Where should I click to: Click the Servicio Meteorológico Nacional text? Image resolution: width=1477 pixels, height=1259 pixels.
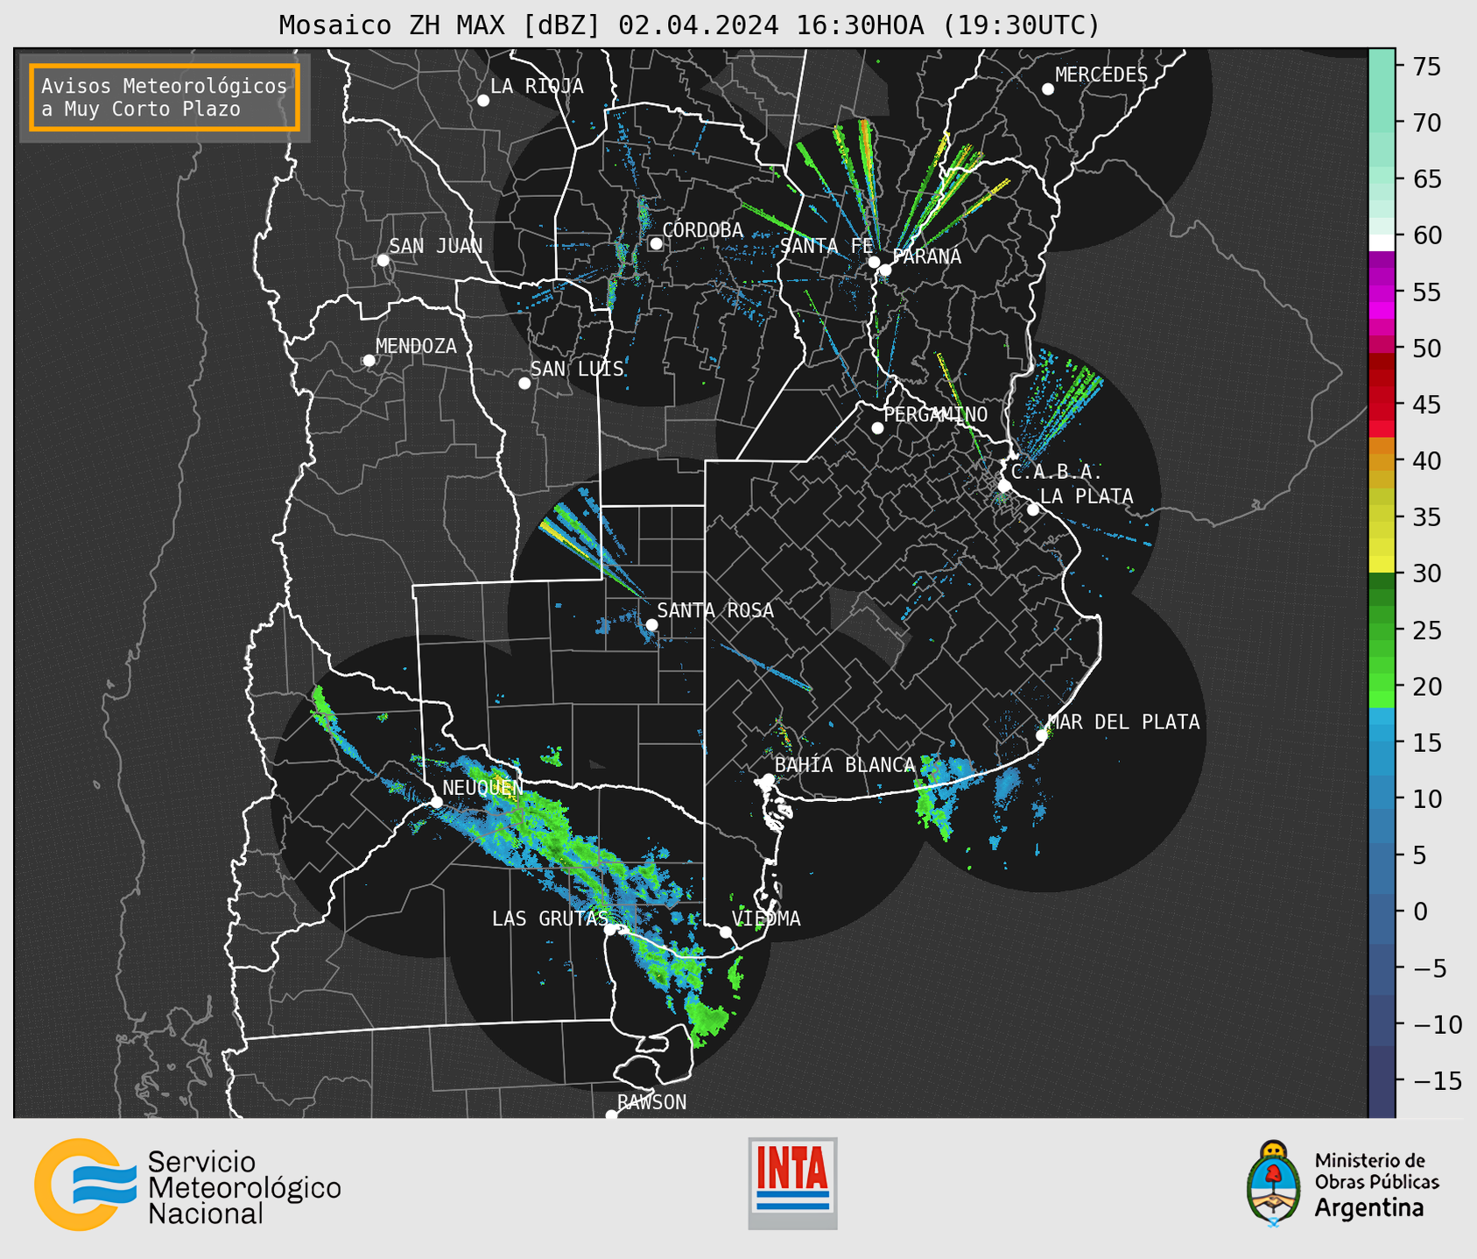pyautogui.click(x=244, y=1188)
